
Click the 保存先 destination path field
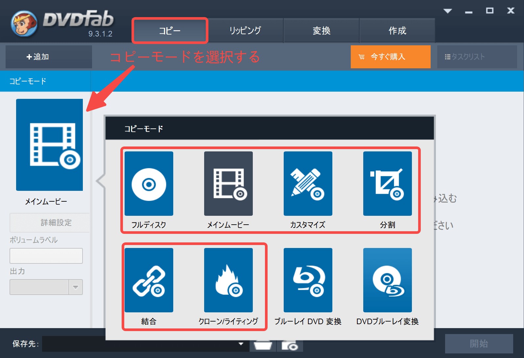[145, 344]
